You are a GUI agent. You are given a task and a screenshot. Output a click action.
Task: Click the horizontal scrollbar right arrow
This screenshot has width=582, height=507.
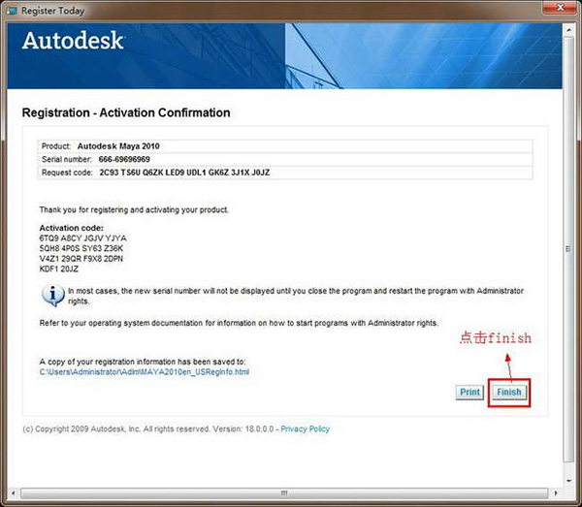pos(556,492)
